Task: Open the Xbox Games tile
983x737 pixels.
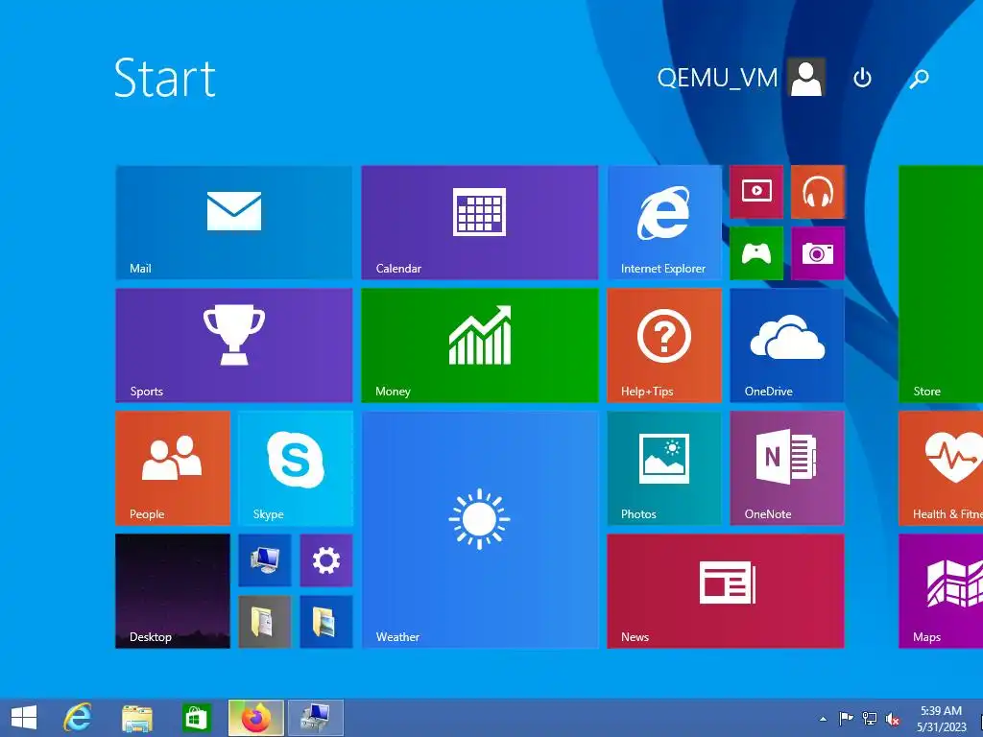Action: (x=756, y=253)
